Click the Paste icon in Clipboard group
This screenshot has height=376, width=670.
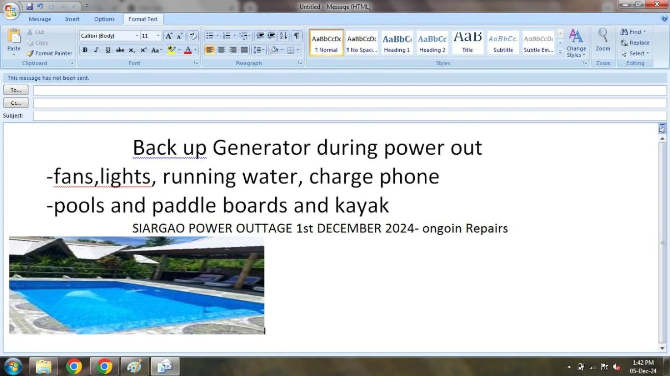(x=14, y=38)
